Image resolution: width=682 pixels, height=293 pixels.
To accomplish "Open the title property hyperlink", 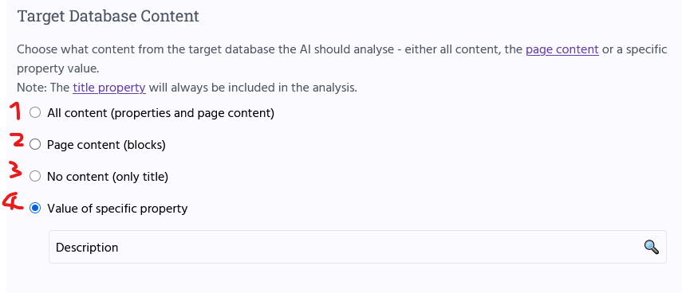I will coord(109,88).
